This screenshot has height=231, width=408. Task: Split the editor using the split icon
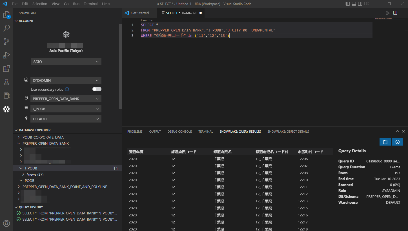pyautogui.click(x=396, y=13)
